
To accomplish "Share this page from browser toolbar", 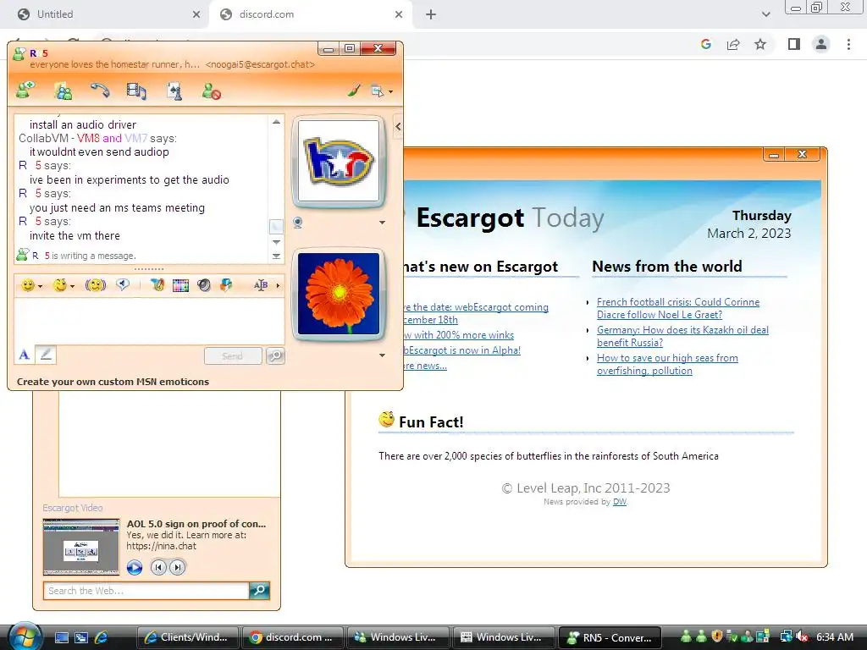I will (733, 44).
